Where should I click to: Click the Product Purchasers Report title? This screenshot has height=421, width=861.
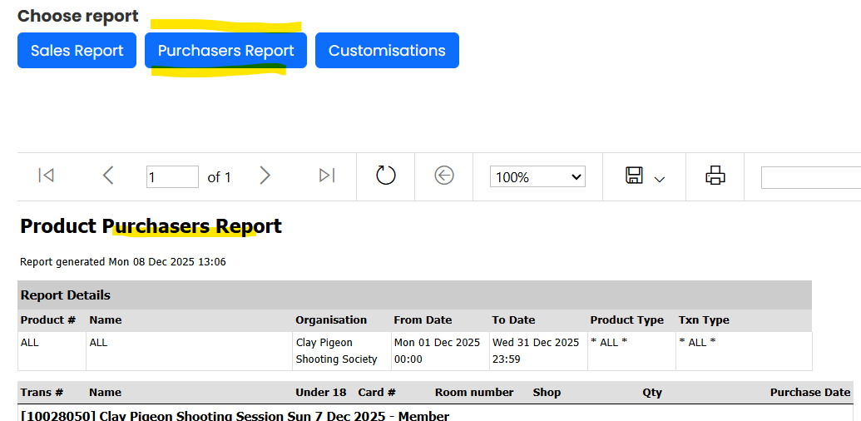pyautogui.click(x=151, y=226)
